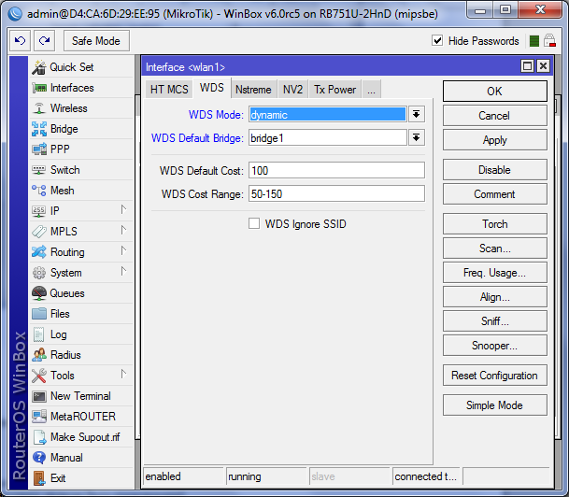Open Switch menu icon
Viewport: 569px width, 497px height.
coord(39,170)
